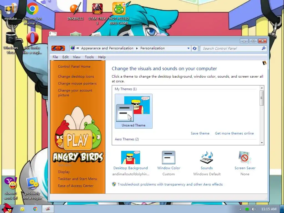Image resolution: width=284 pixels, height=213 pixels.
Task: Click Change your account picture
Action: coord(75,93)
